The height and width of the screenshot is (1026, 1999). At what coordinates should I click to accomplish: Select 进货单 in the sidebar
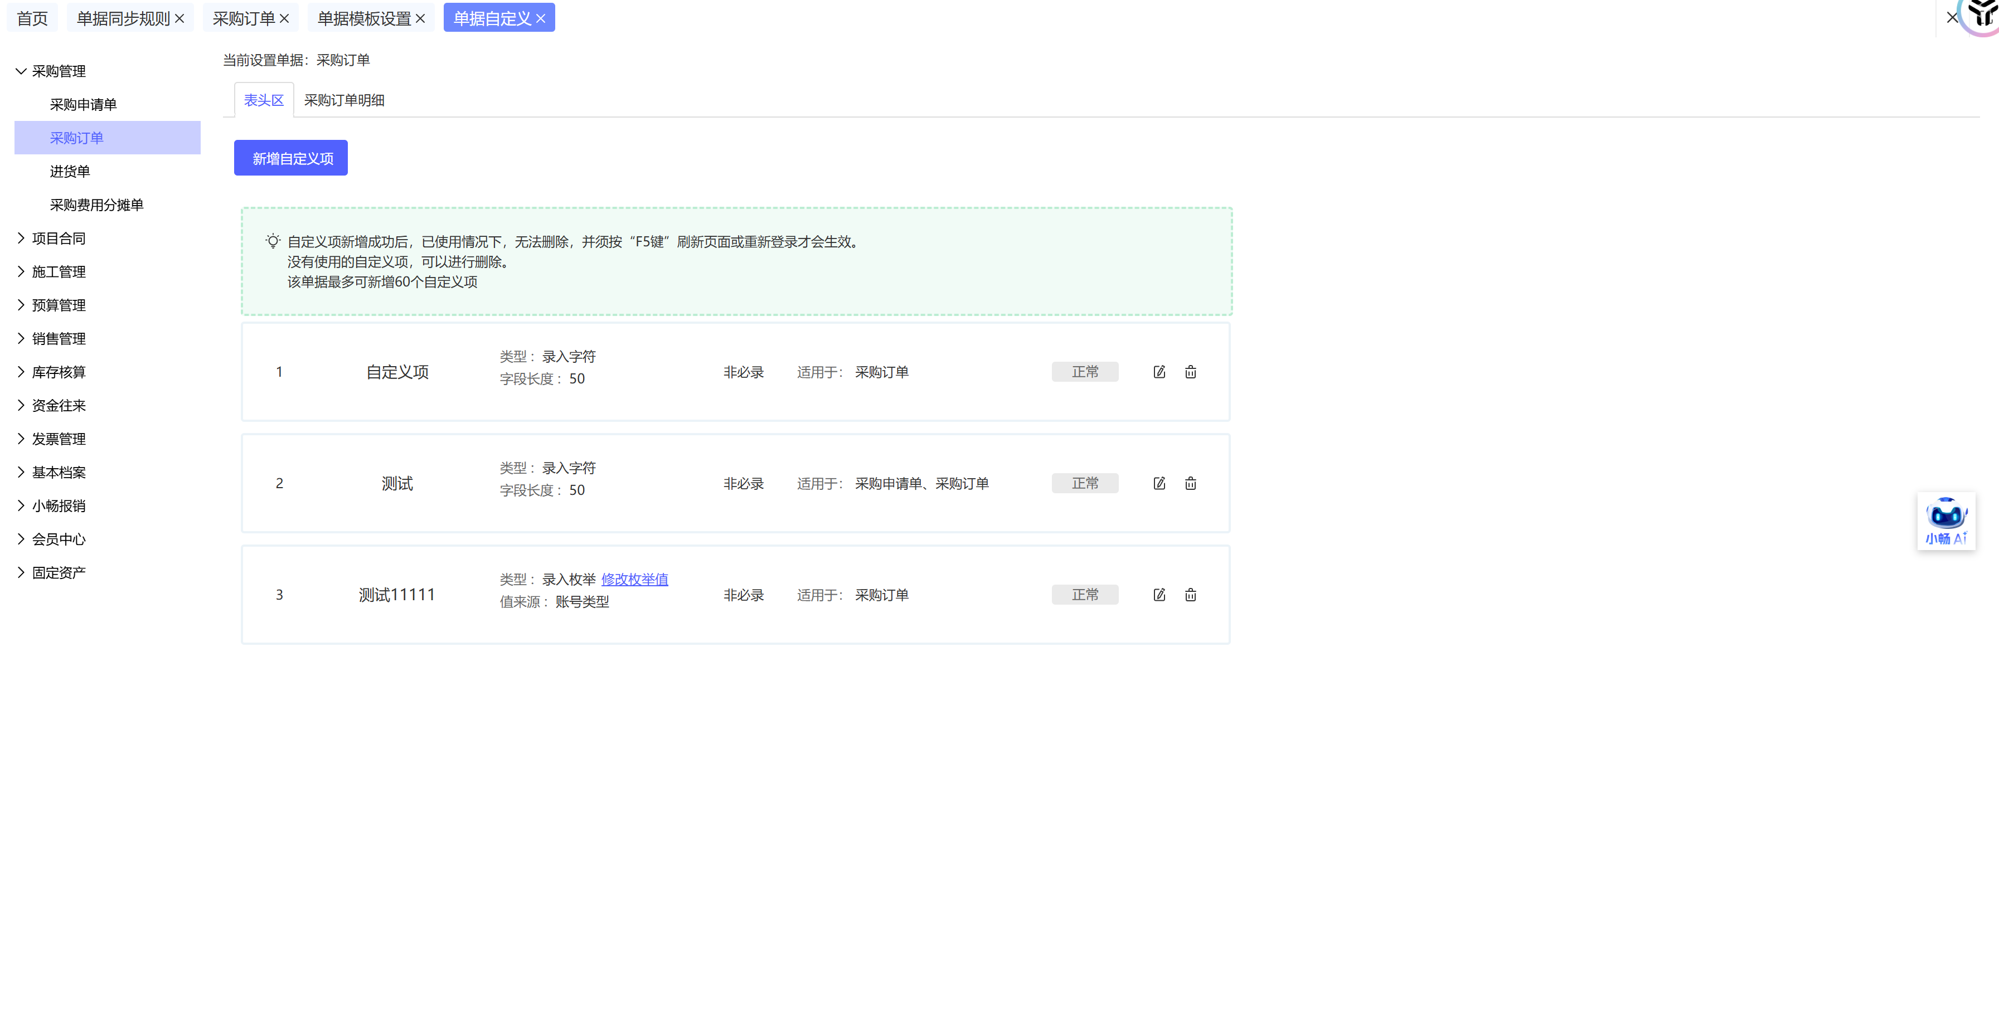(70, 172)
